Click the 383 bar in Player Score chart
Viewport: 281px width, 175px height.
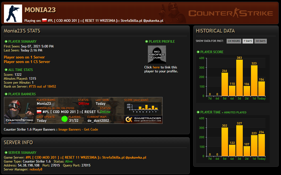click(x=239, y=78)
